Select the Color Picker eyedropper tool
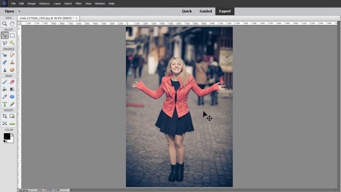 5,97
